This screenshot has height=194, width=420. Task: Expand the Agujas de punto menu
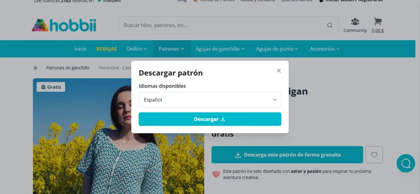point(277,49)
